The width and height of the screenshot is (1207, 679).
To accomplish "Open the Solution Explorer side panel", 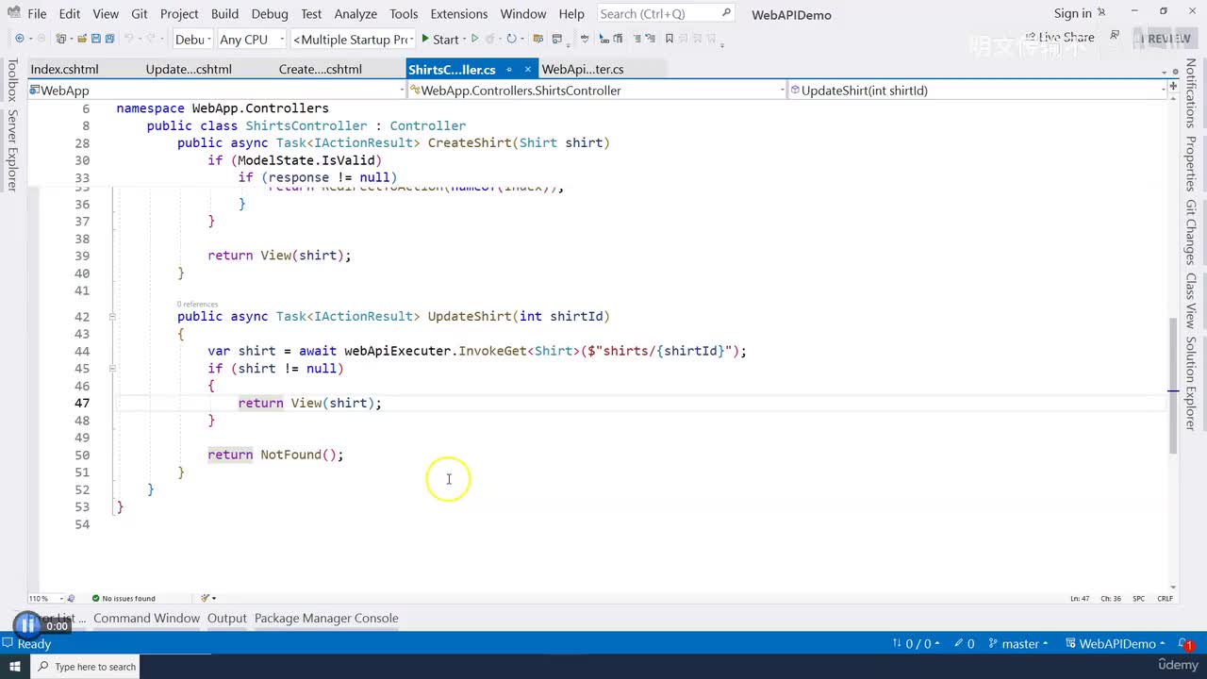I will [1191, 384].
